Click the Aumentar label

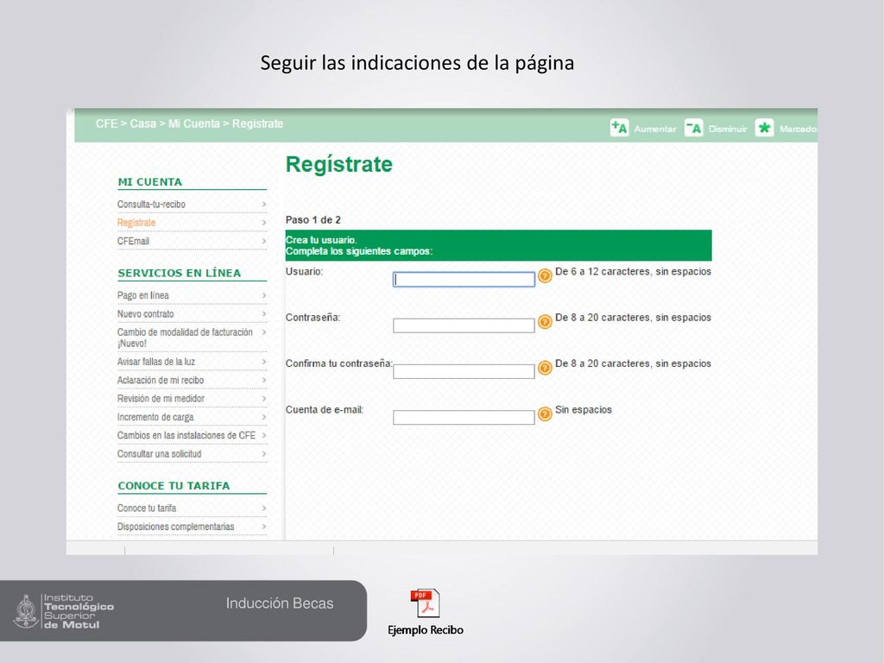(x=655, y=129)
